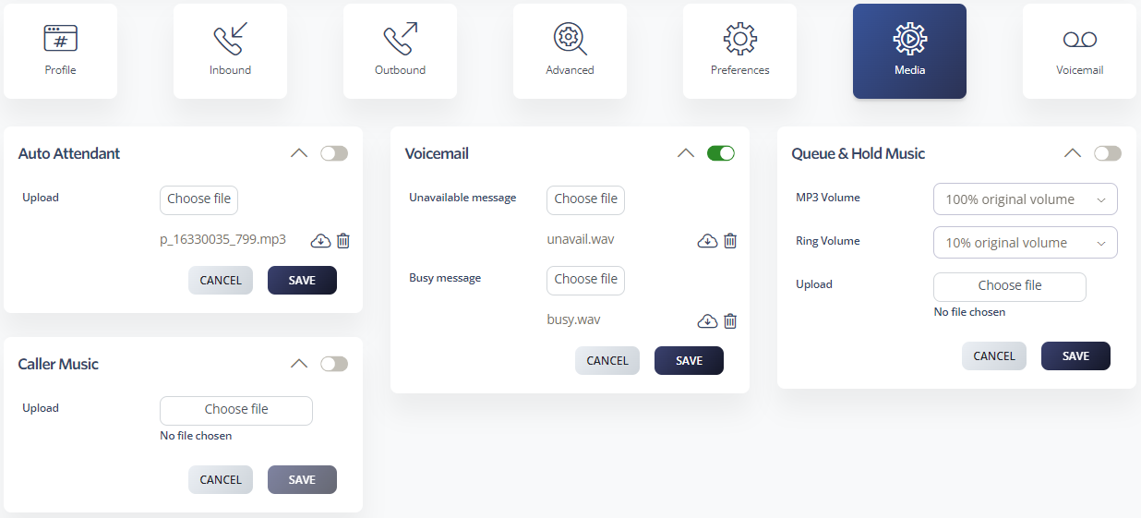Delete the busy.wav file
Screen dimensions: 1141x518
tap(730, 321)
